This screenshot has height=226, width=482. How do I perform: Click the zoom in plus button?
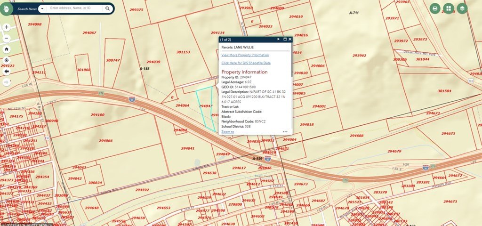[x=7, y=27]
